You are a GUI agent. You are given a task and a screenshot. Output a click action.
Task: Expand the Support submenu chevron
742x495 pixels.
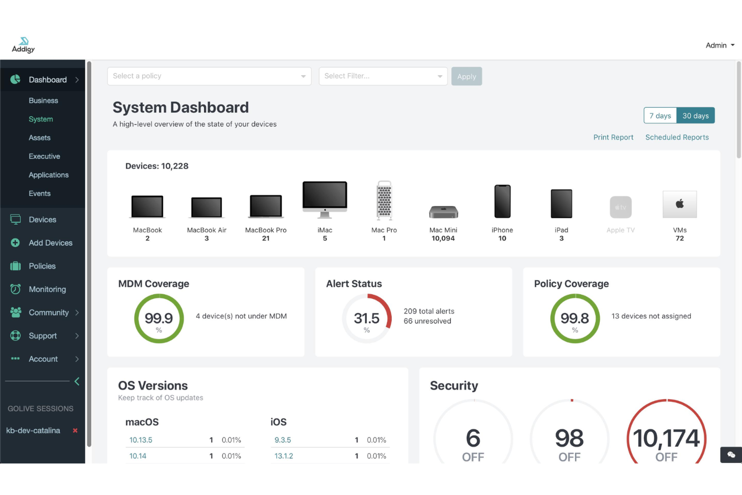coord(77,336)
